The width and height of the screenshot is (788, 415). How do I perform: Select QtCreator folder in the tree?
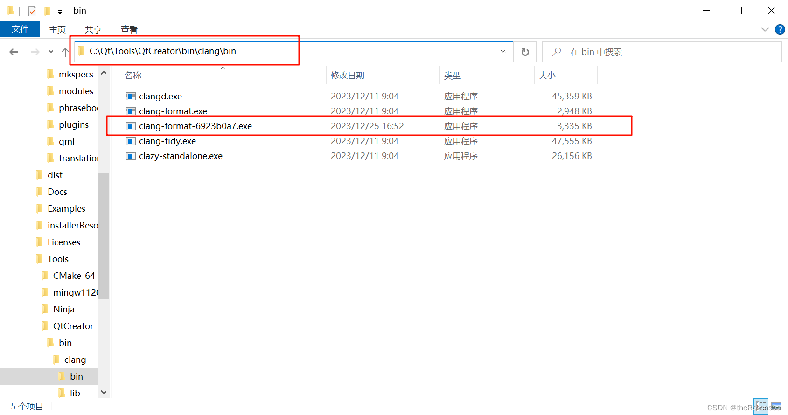73,326
